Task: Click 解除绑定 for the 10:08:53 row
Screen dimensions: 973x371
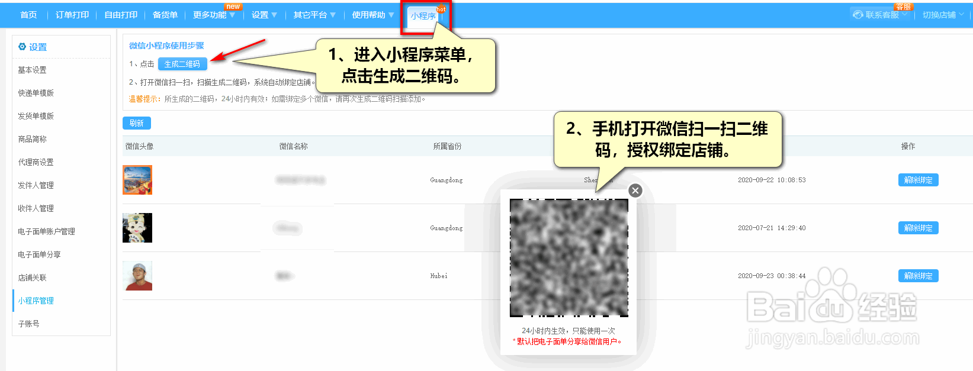Action: click(918, 180)
